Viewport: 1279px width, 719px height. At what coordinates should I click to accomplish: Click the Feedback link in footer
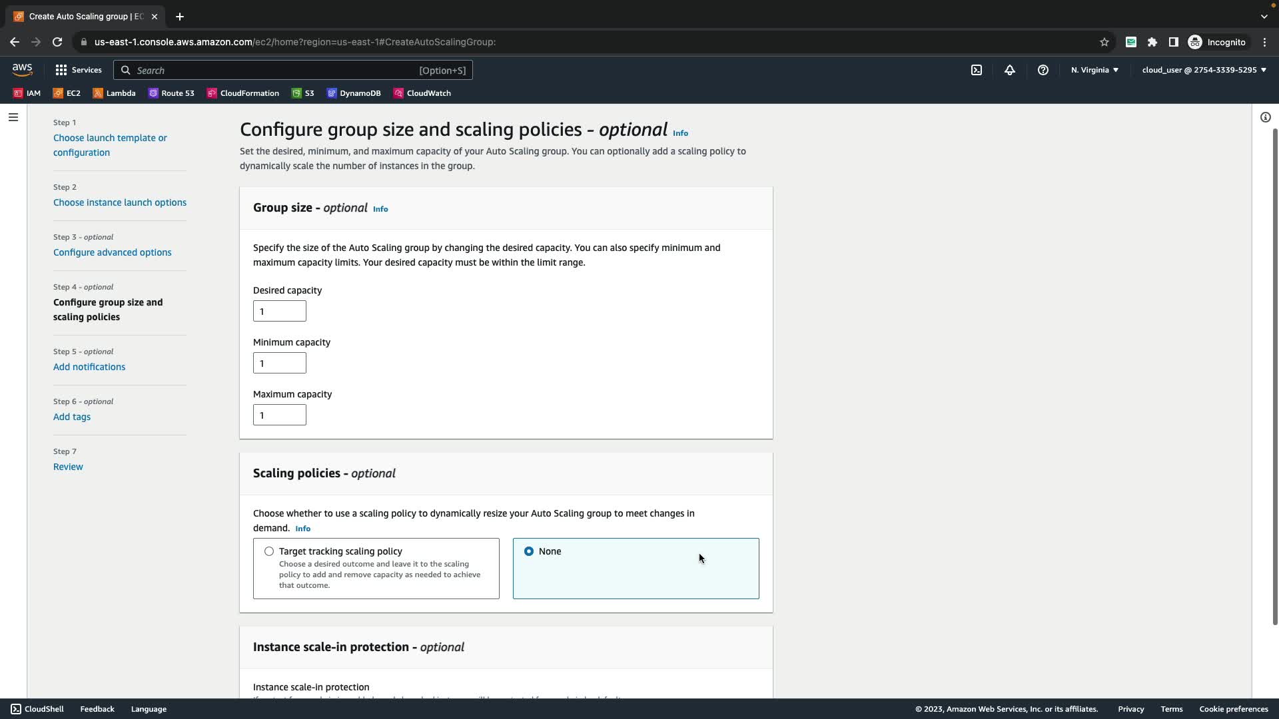97,709
